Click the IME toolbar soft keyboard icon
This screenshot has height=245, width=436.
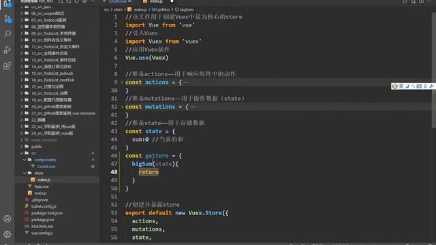tap(420, 86)
